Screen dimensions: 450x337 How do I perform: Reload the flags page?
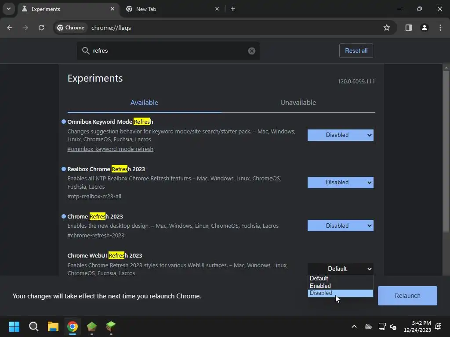pyautogui.click(x=41, y=28)
